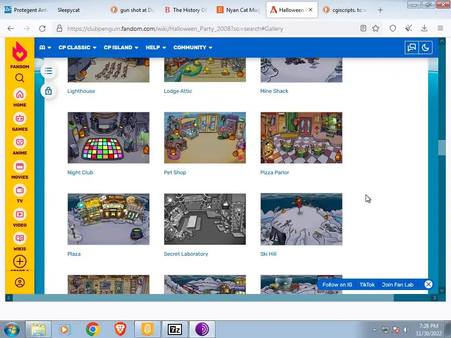Click the browser back arrow
The height and width of the screenshot is (338, 451).
[x=11, y=29]
